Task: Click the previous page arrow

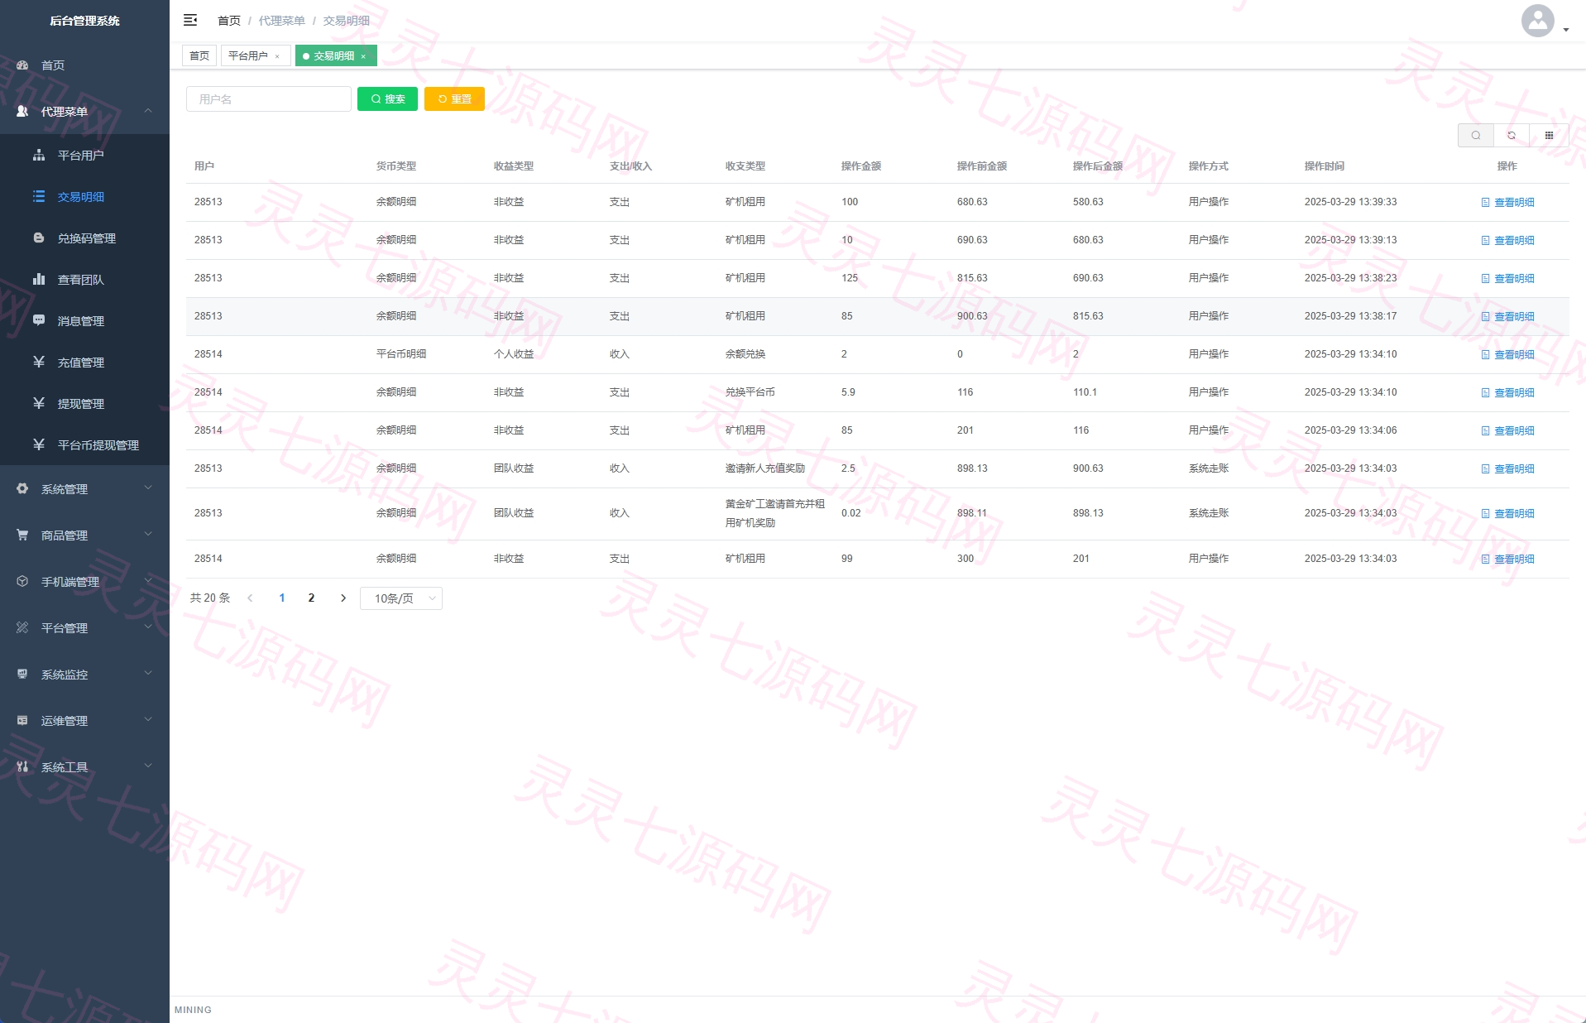Action: [250, 598]
